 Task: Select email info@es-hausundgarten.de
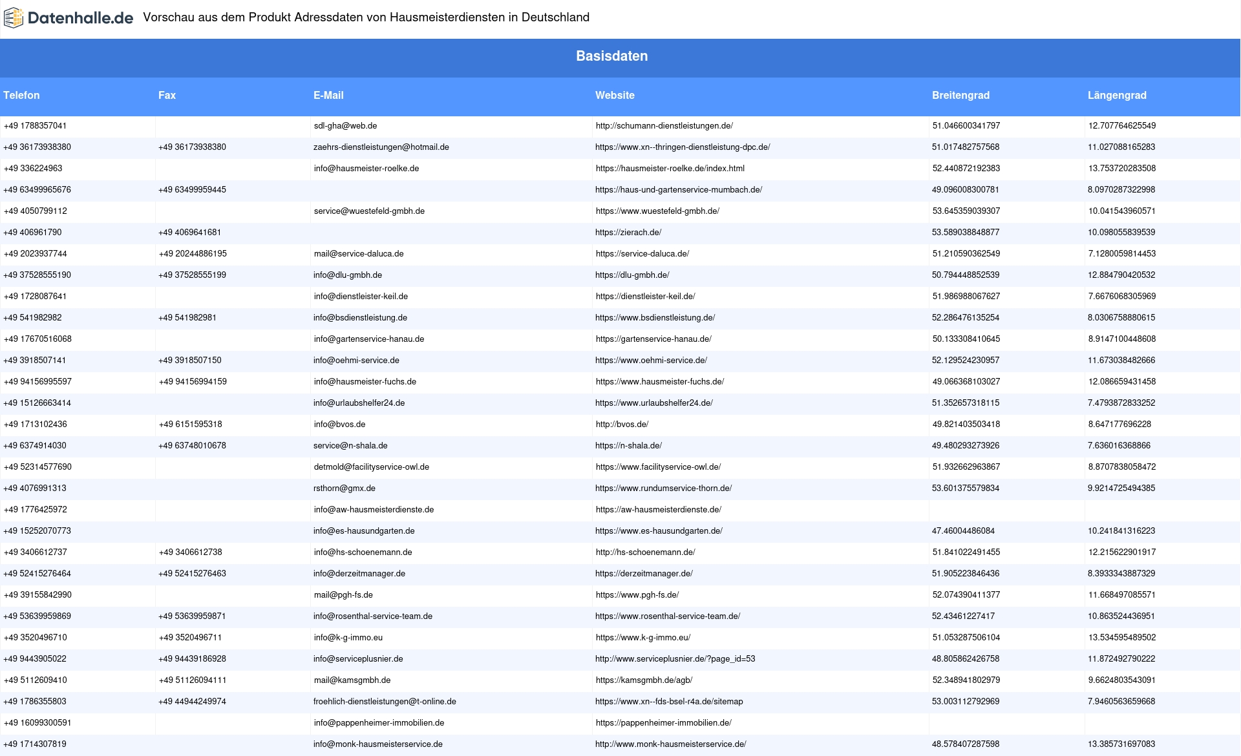pyautogui.click(x=364, y=531)
